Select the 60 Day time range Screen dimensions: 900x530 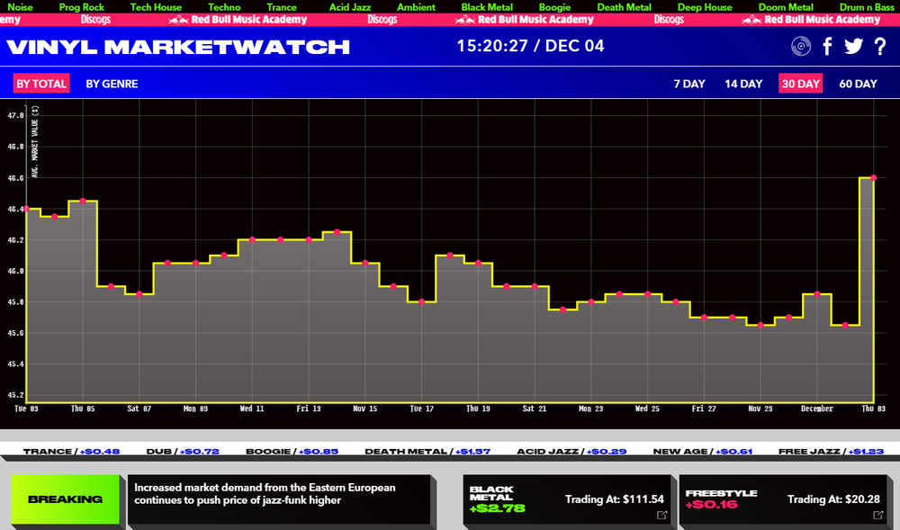[858, 84]
